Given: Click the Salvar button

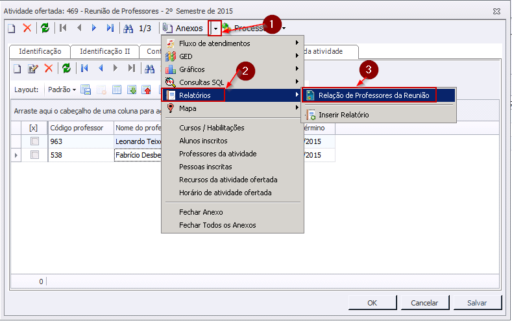Looking at the screenshot, I should click(x=478, y=303).
